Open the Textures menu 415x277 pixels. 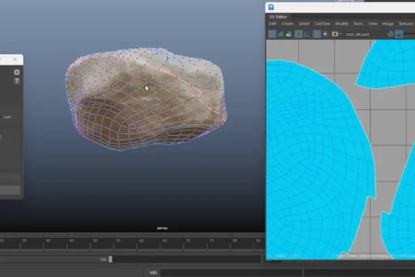tap(406, 24)
